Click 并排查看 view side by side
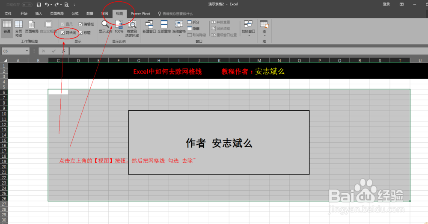This screenshot has width=428, height=224. (220, 22)
